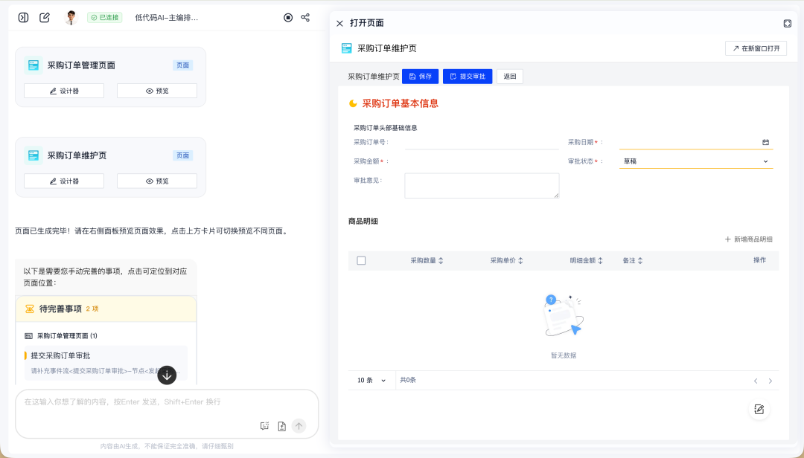The height and width of the screenshot is (458, 804).
Task: Collapse the sidebar panel icon
Action: [23, 17]
